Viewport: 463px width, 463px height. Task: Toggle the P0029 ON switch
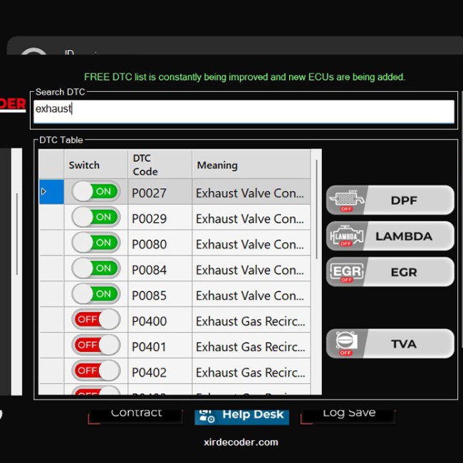point(95,217)
